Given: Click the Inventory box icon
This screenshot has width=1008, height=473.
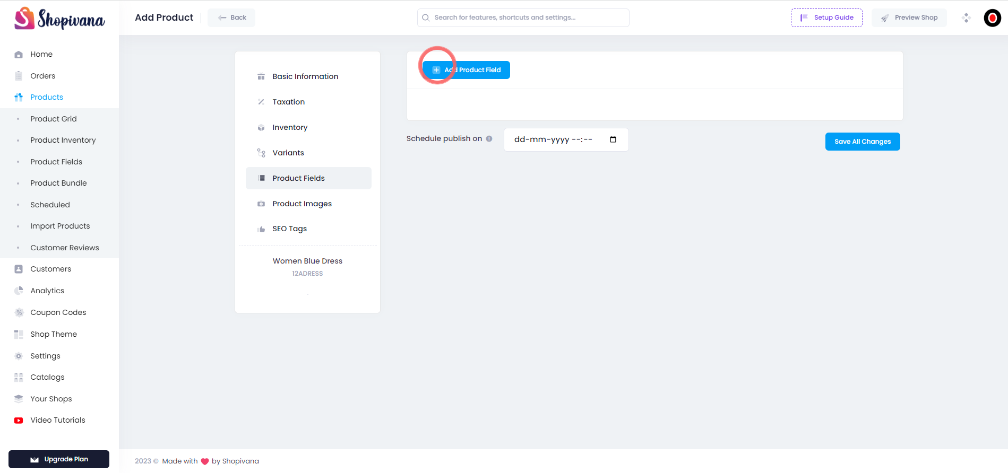Looking at the screenshot, I should (x=261, y=127).
